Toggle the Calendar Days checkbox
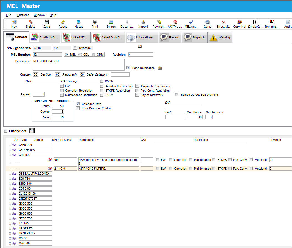 (x=78, y=104)
